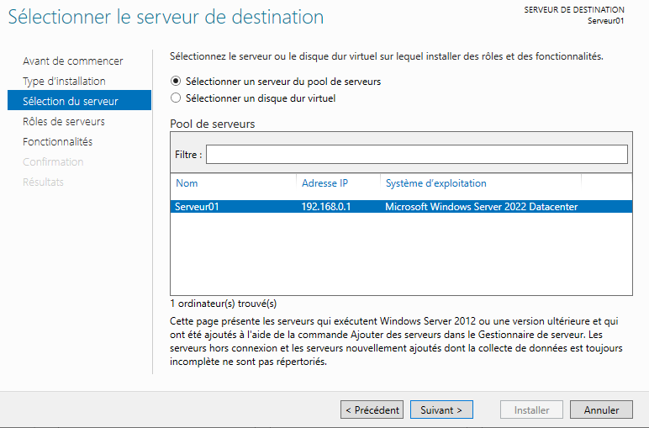649x428 pixels.
Task: Sort by 'Système d'exploitation' column header
Action: [x=435, y=183]
